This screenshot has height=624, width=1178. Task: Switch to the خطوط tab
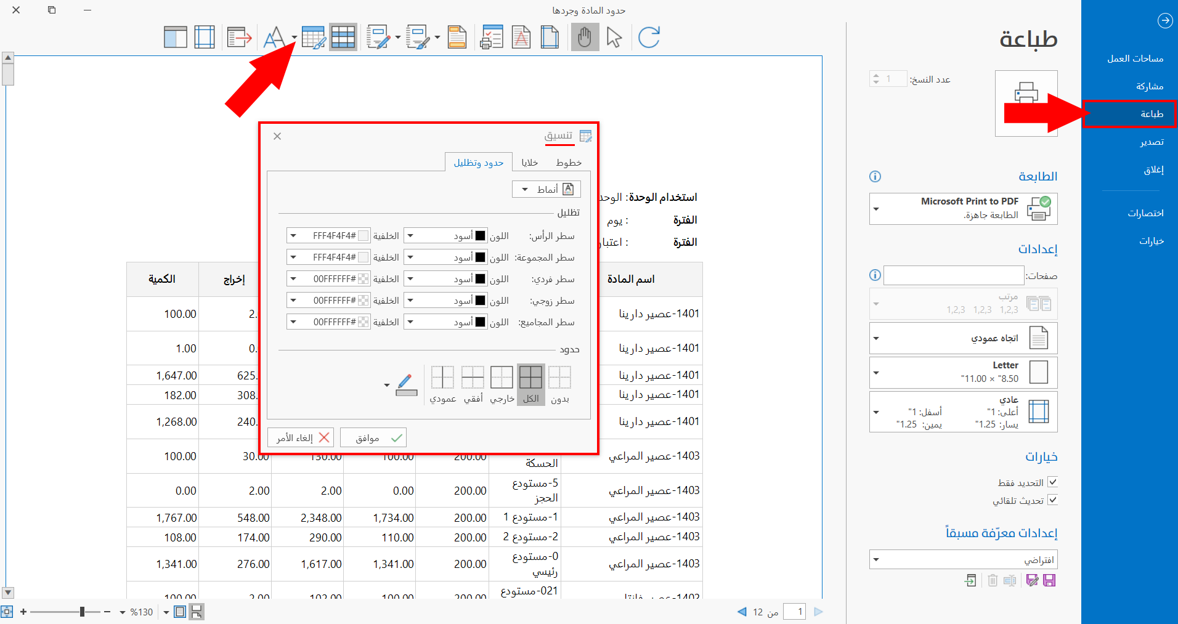(569, 163)
